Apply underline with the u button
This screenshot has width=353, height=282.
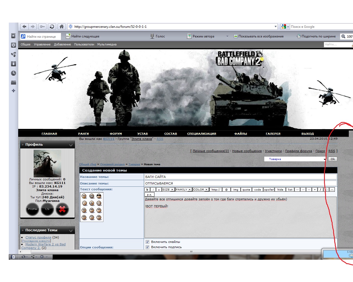pyautogui.click(x=159, y=189)
